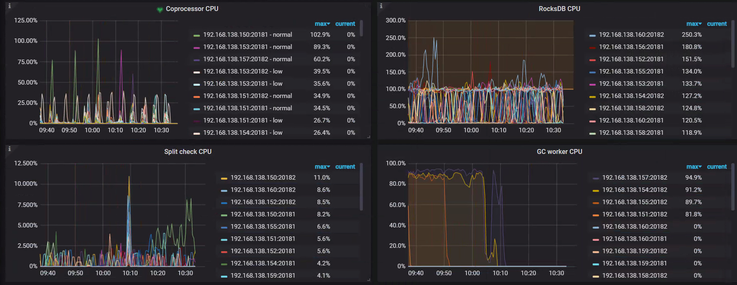Click the resize handle of Split check CPU panel
This screenshot has height=285, width=737.
click(368, 280)
